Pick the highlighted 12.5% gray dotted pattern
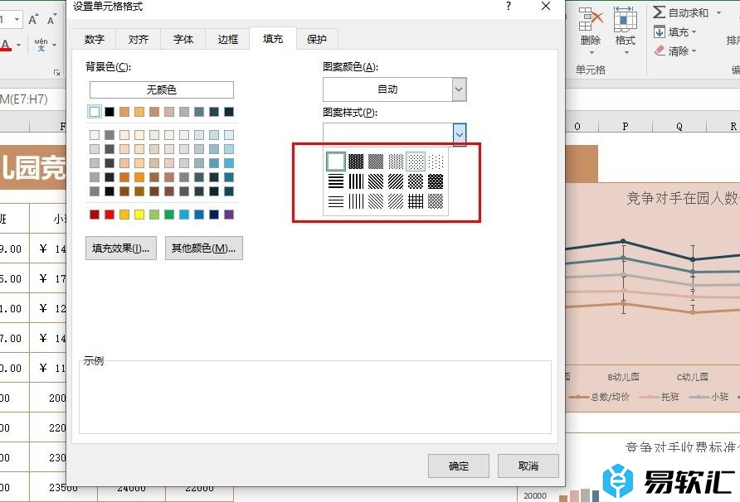Screen dimensions: 740x502 416,162
